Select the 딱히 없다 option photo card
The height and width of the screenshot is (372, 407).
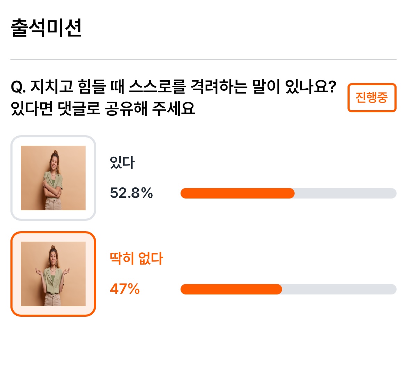tap(53, 274)
